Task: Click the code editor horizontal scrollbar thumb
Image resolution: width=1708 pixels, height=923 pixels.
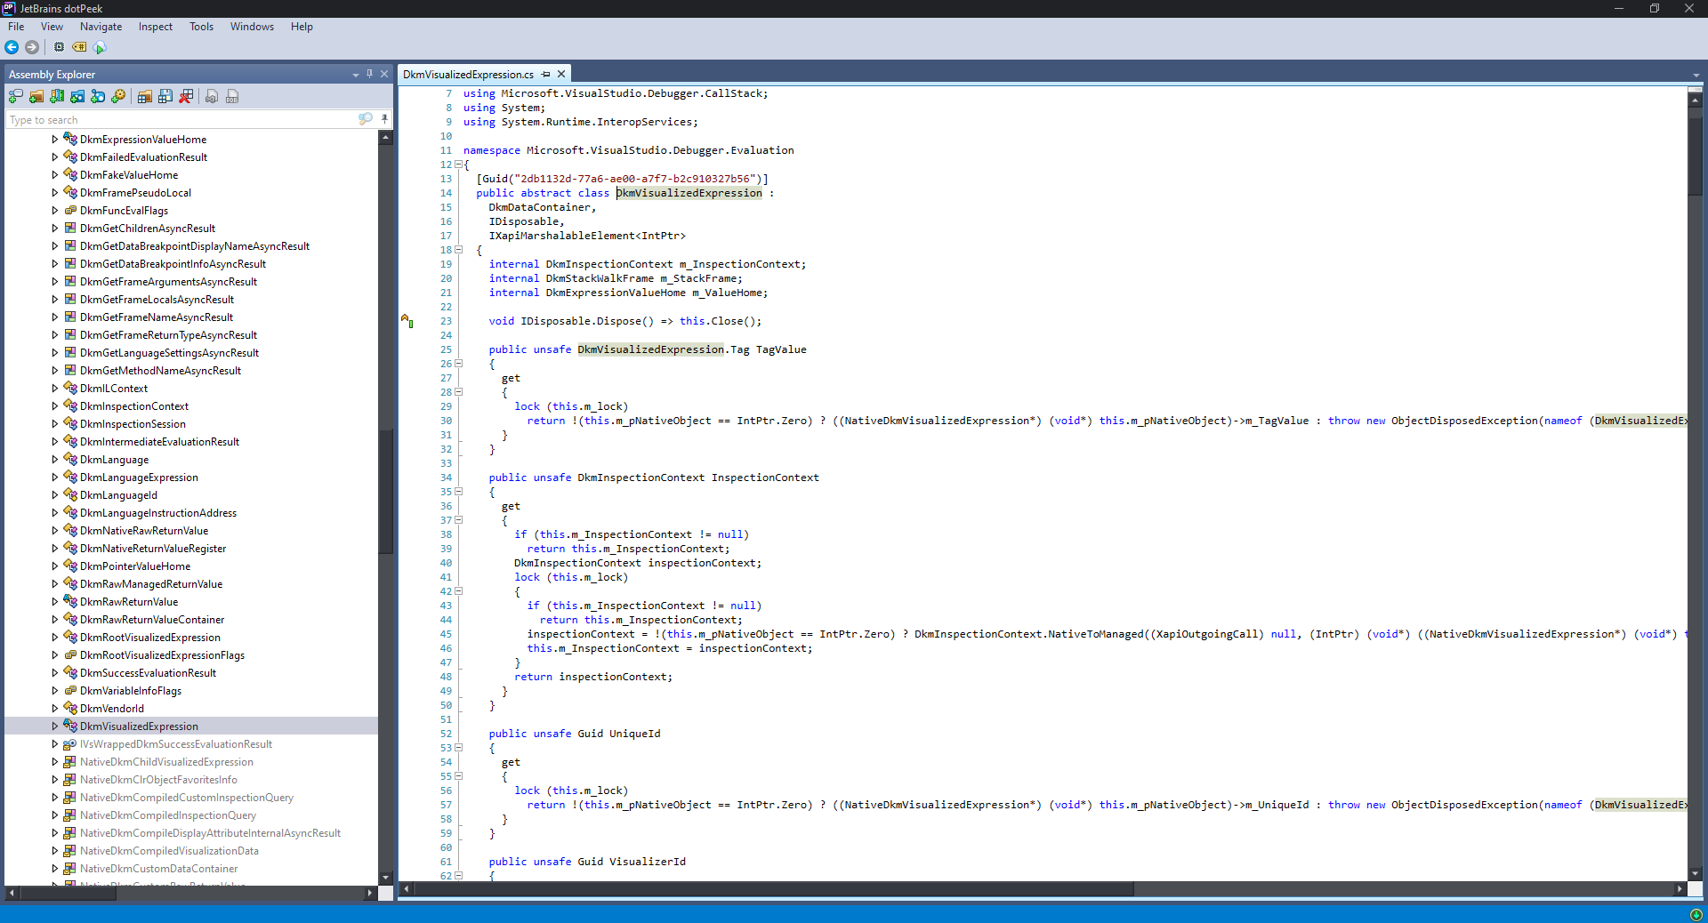Action: [x=772, y=888]
